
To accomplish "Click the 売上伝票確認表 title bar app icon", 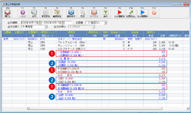I will (3, 4).
